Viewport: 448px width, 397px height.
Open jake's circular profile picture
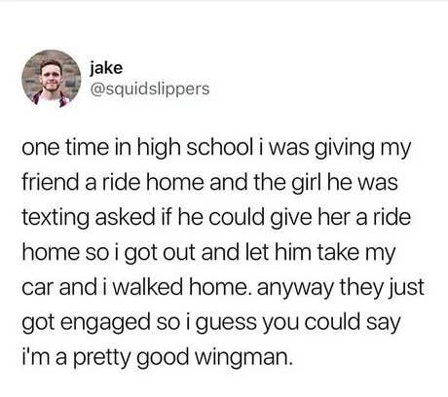click(51, 79)
